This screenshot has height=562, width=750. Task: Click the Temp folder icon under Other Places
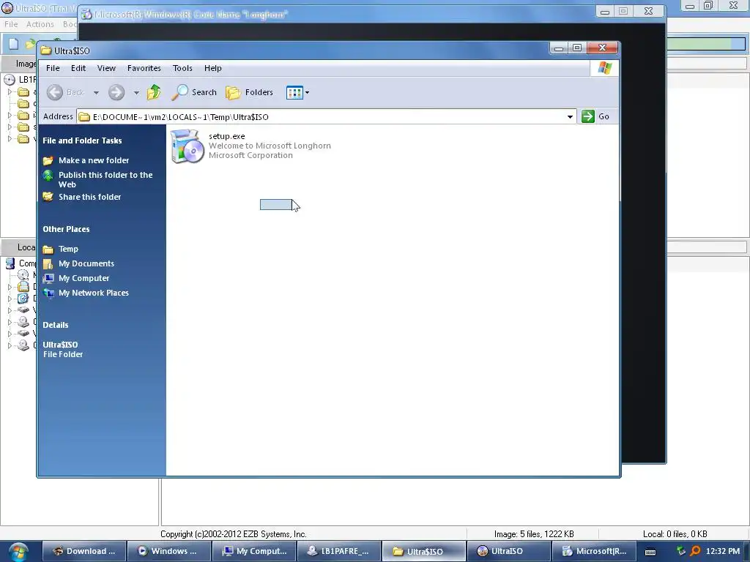(x=48, y=249)
